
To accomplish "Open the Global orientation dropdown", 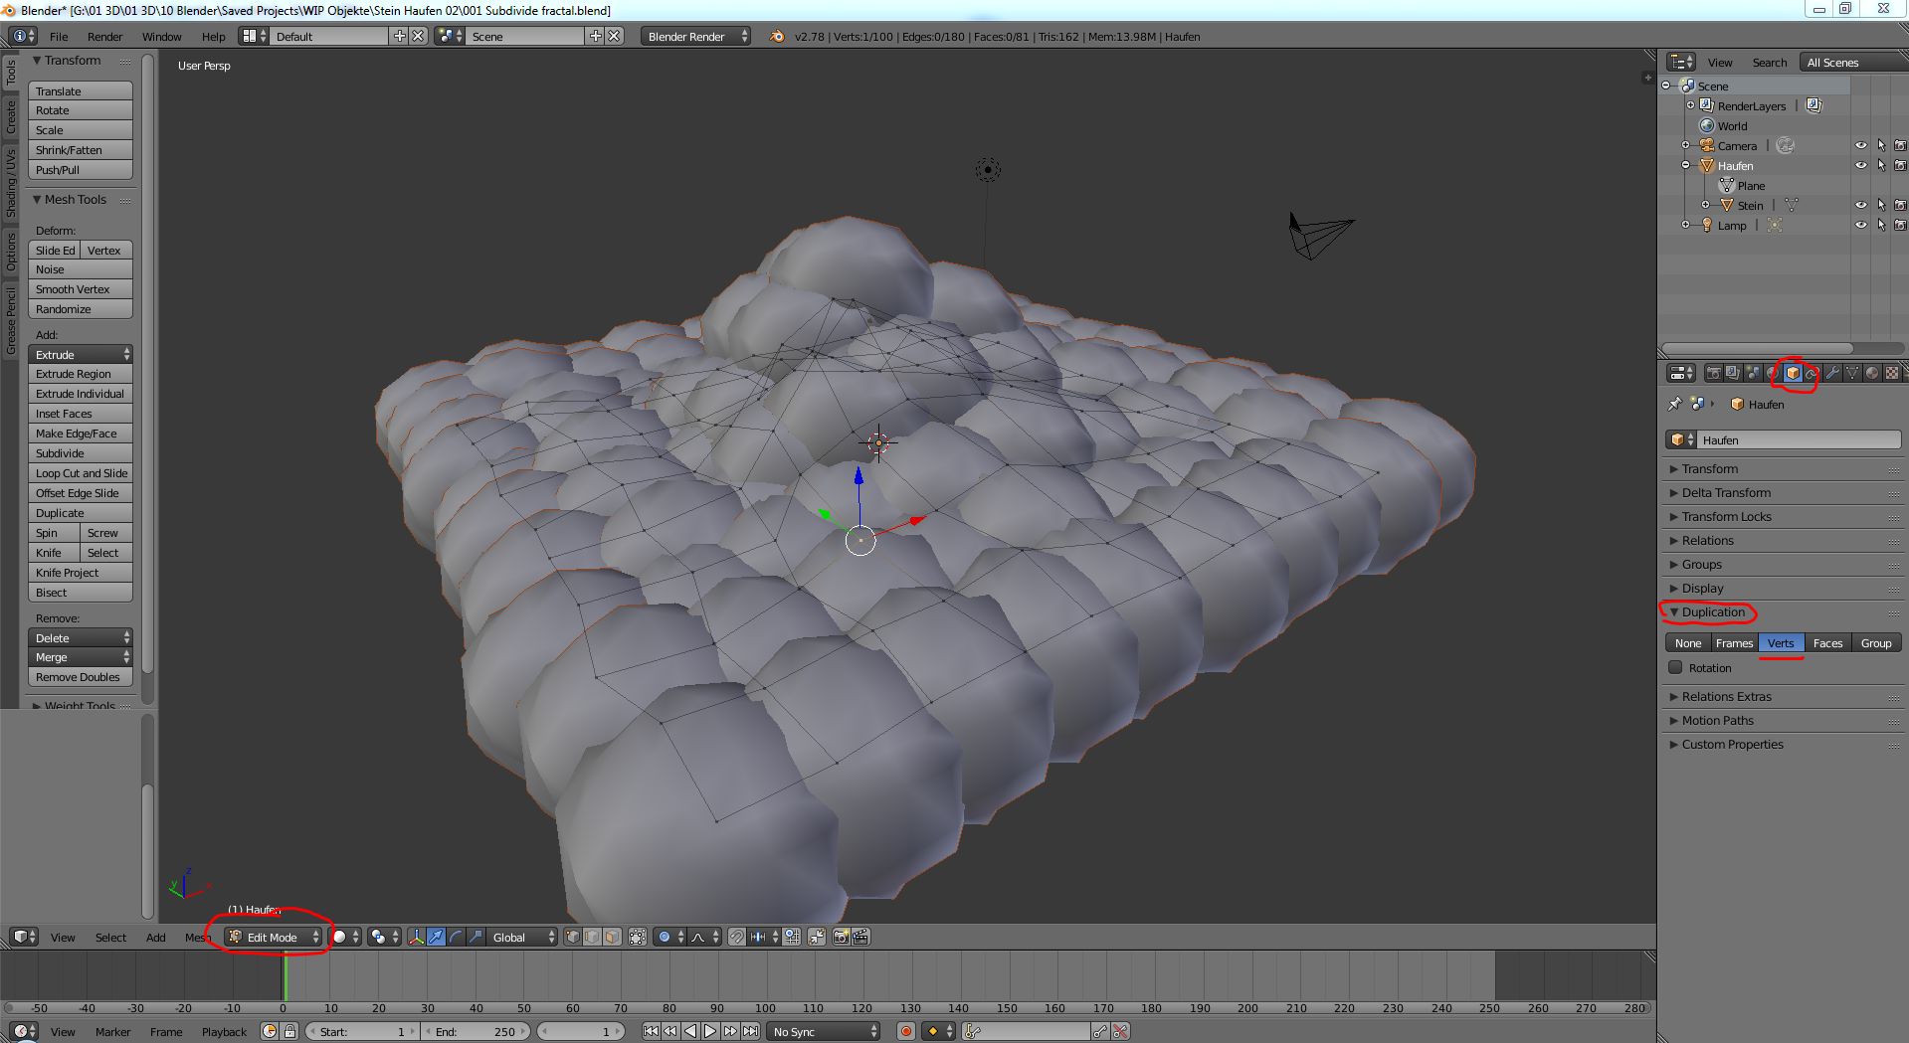I will 521,937.
